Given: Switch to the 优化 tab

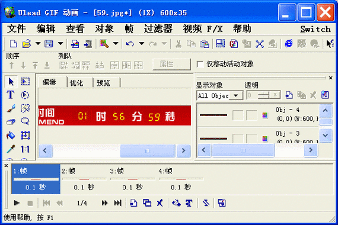Looking at the screenshot, I should 76,83.
